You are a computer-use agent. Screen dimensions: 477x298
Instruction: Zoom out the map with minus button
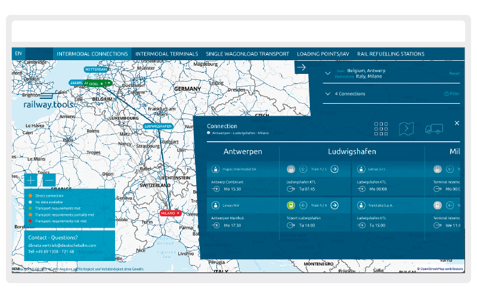[x=49, y=179]
